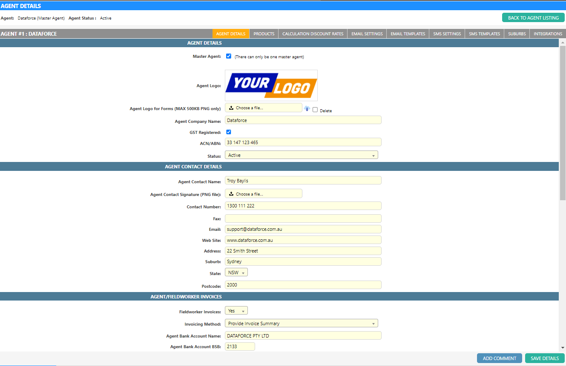Uncheck the GST Registered checkbox
The height and width of the screenshot is (366, 566).
[x=229, y=132]
